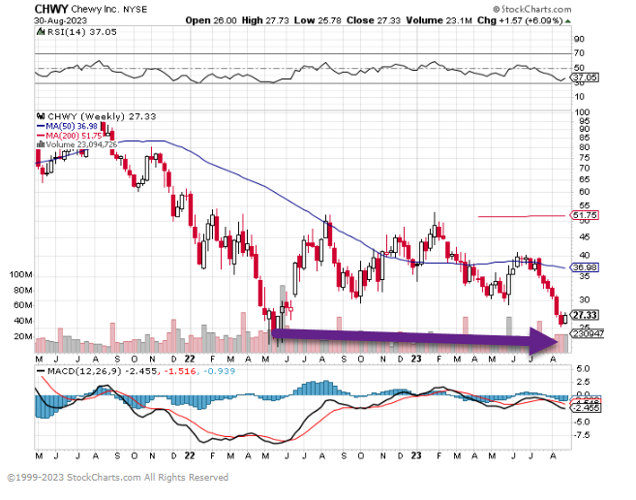The width and height of the screenshot is (636, 500).
Task: Click the -2.455 MACD tag on right axis
Action: pos(586,407)
